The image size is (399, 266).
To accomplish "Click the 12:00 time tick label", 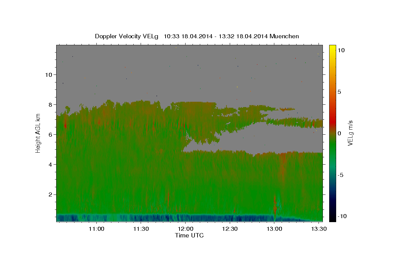I will click(185, 229).
